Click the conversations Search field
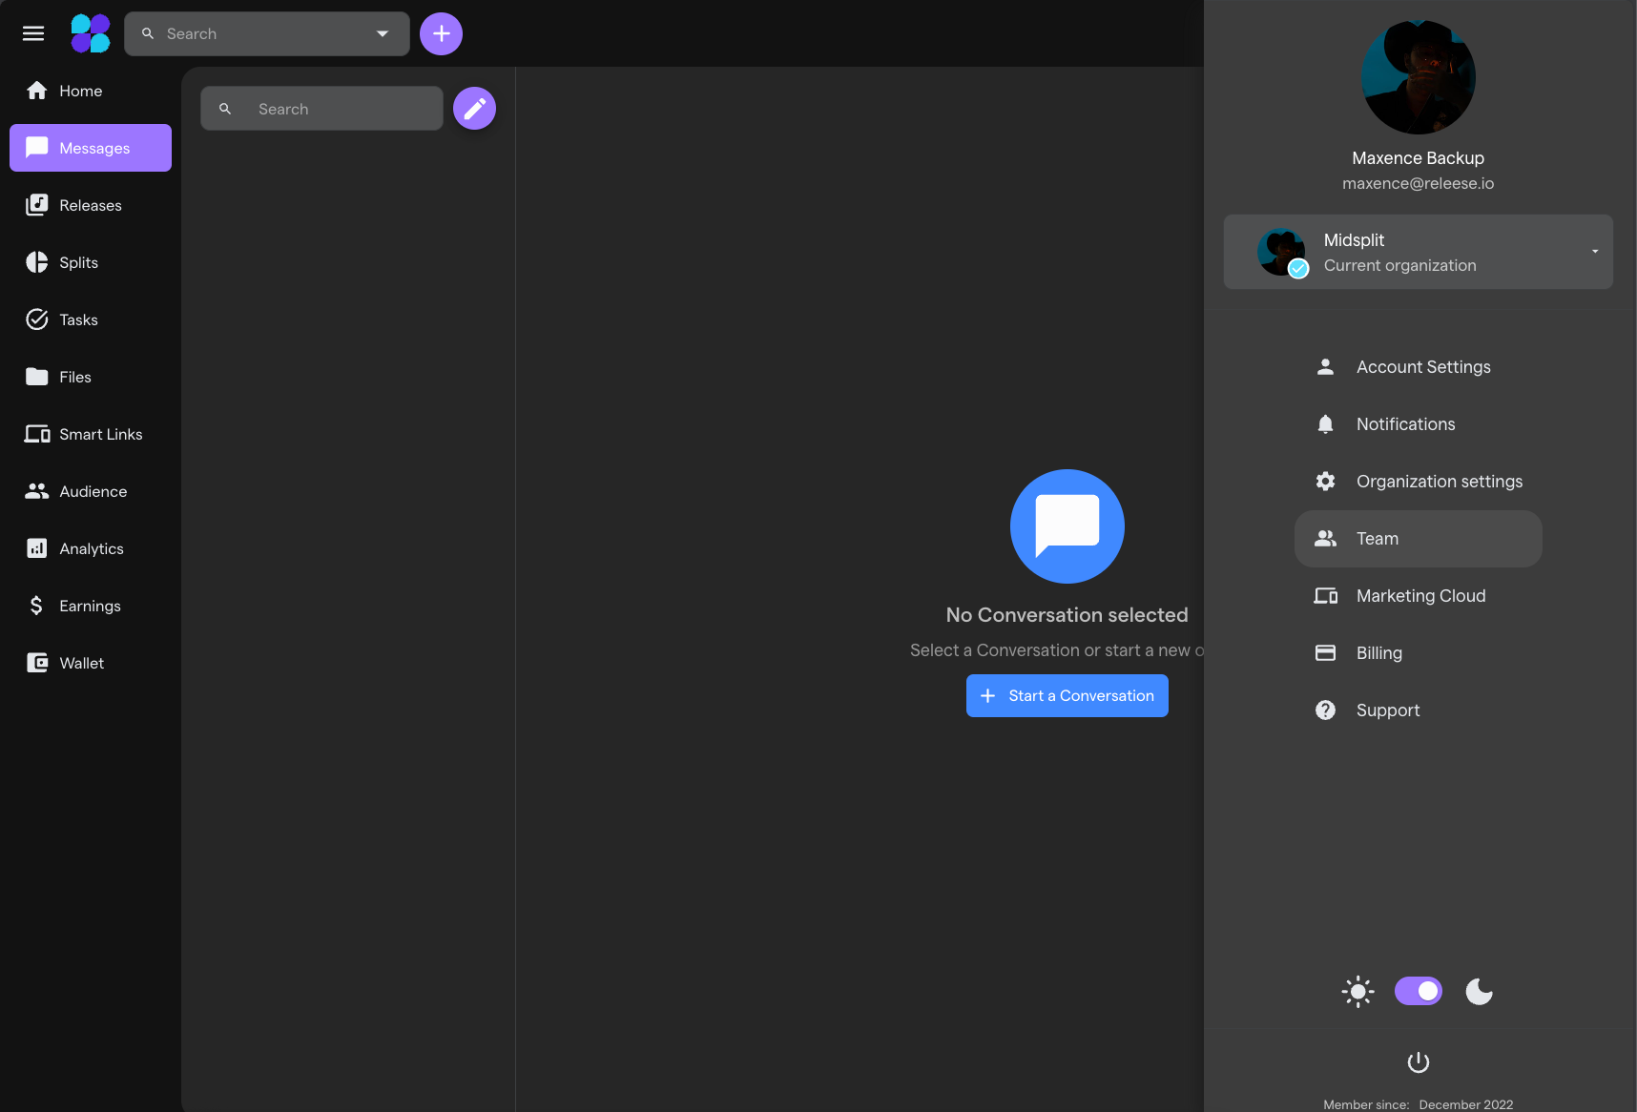Screen dimensions: 1637x1112 coord(321,109)
